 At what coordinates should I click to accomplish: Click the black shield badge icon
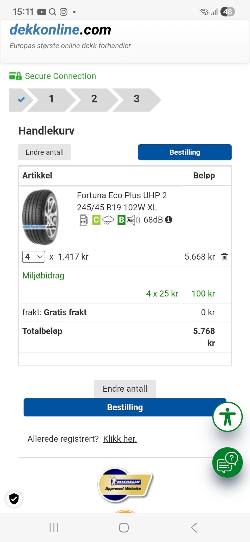[x=14, y=499]
